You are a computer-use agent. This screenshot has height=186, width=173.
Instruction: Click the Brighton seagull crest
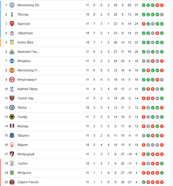(12, 61)
